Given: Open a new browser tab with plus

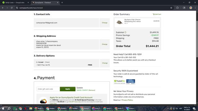Looking at the screenshot, I should click(x=62, y=2).
